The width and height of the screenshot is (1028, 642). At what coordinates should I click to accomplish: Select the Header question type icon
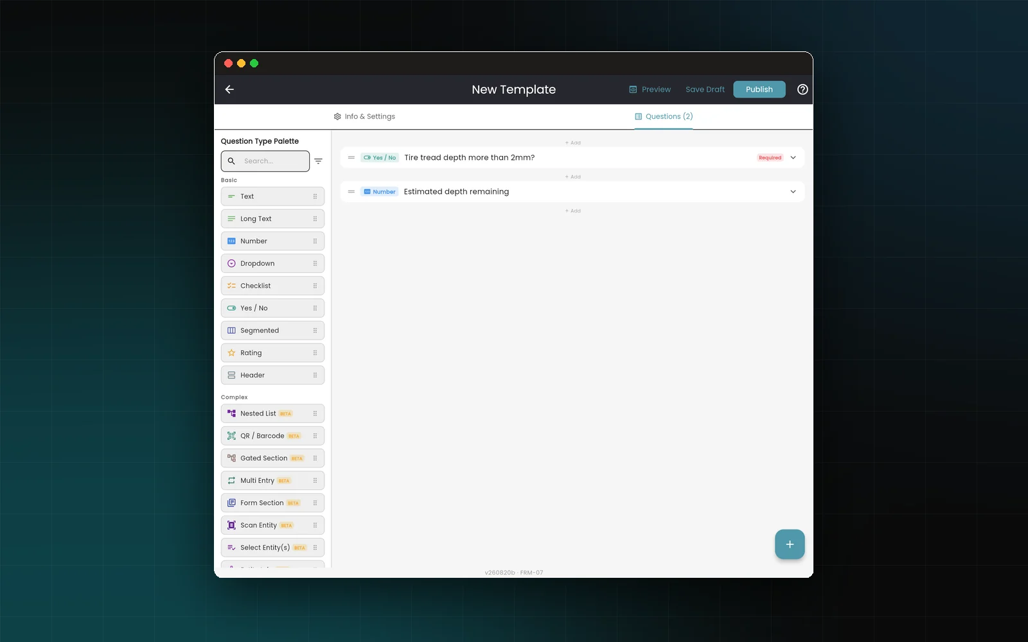point(231,375)
